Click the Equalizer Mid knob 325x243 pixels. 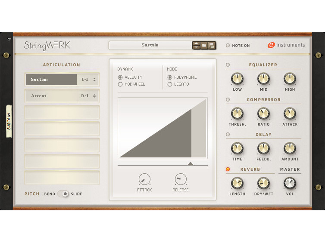click(263, 79)
